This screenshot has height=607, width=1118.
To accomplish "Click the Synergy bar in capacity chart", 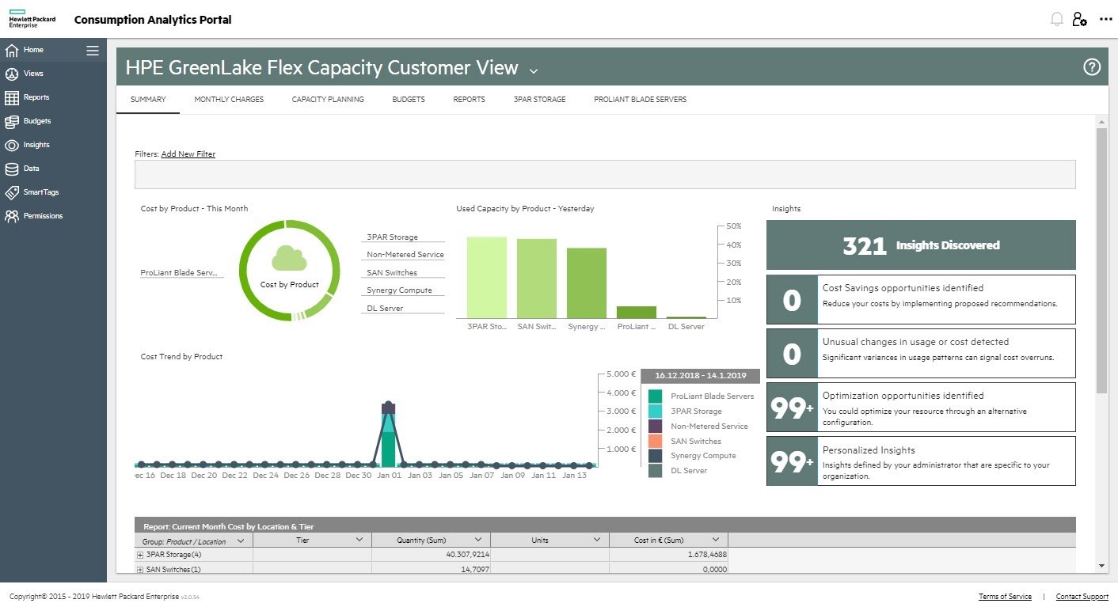I will coord(587,283).
